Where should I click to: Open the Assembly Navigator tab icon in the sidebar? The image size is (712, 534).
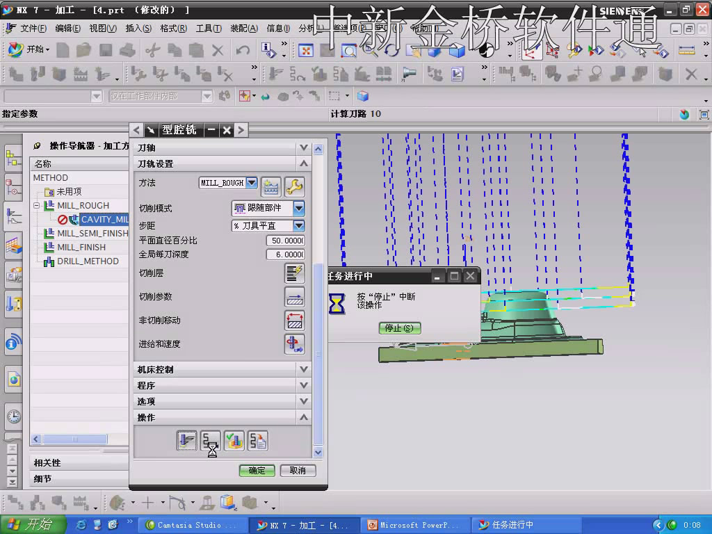pos(13,159)
